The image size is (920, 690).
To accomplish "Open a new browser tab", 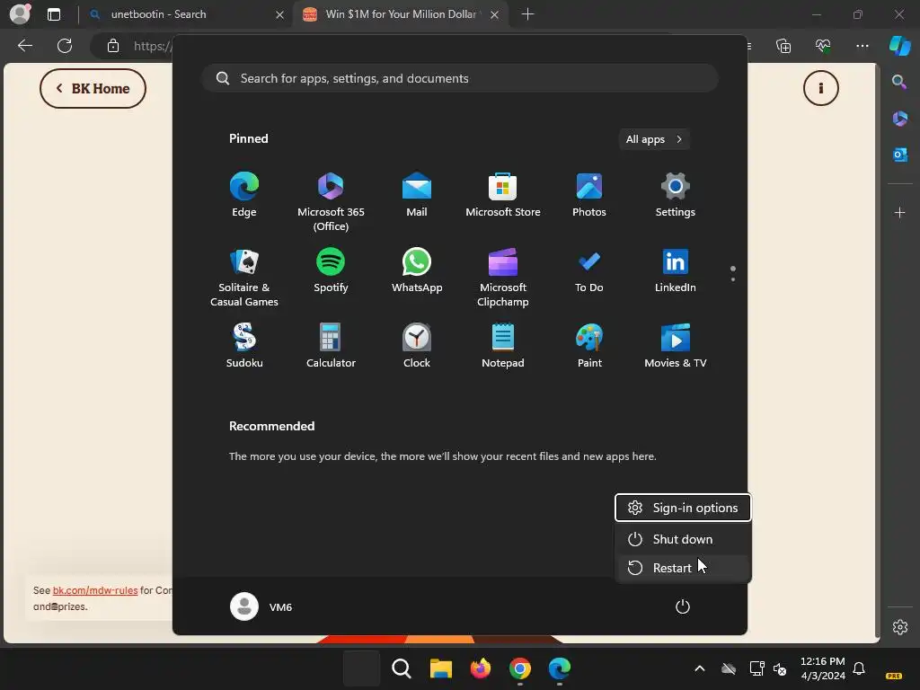I will click(527, 14).
